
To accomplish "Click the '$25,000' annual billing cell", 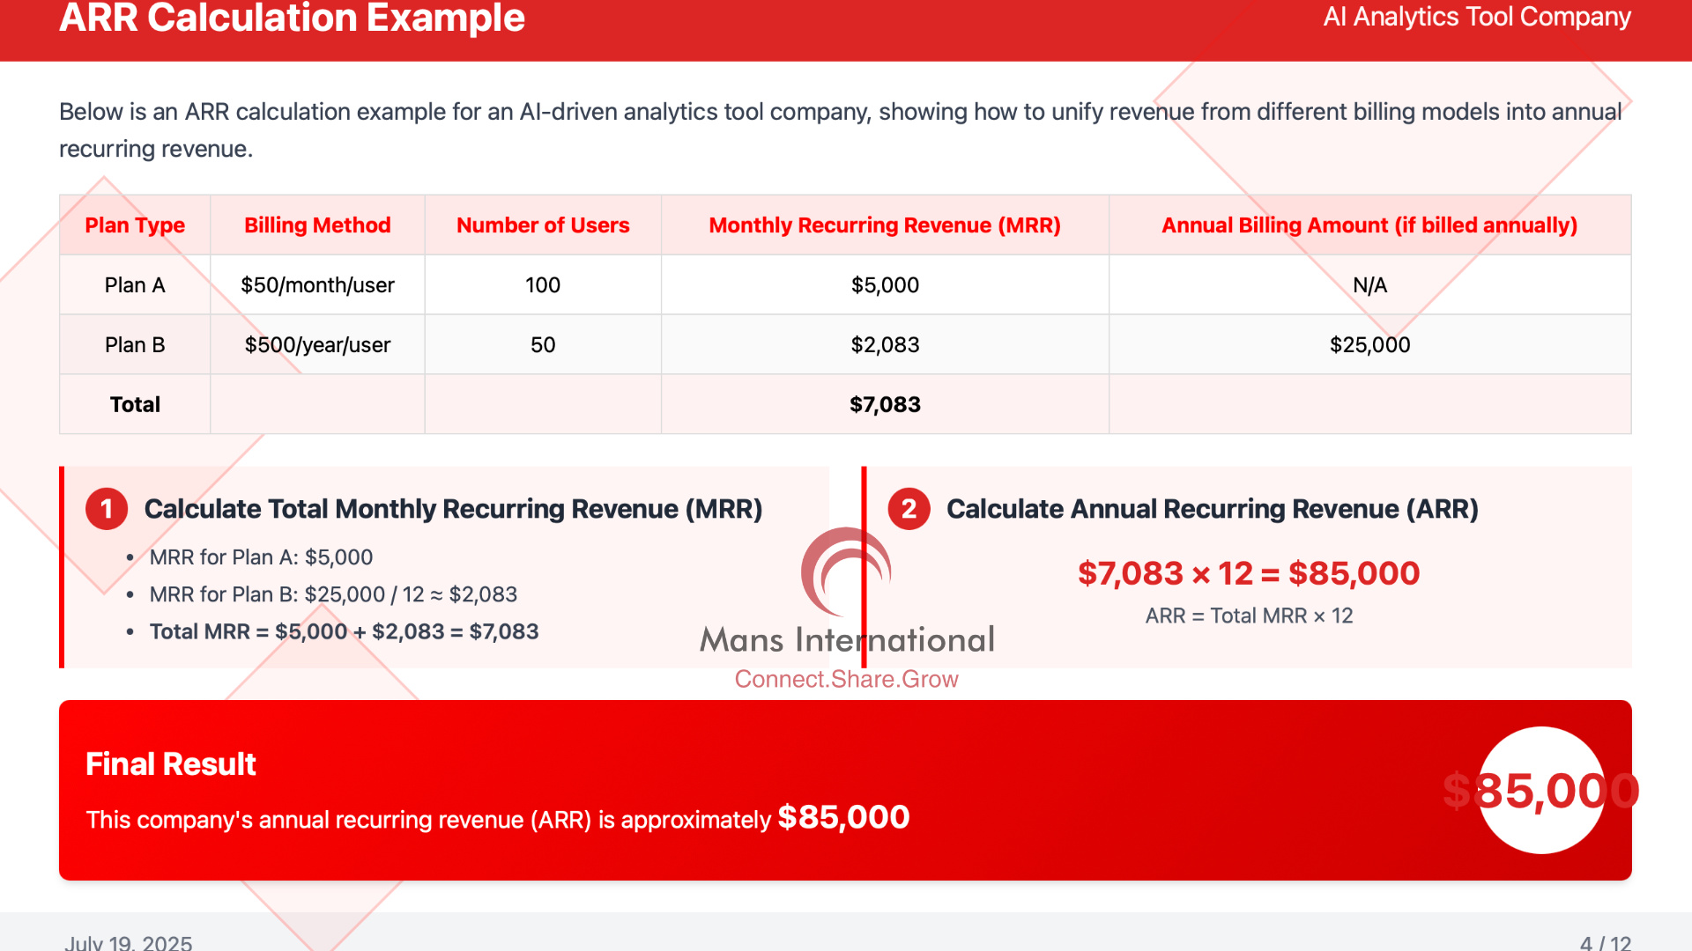I will click(x=1369, y=345).
